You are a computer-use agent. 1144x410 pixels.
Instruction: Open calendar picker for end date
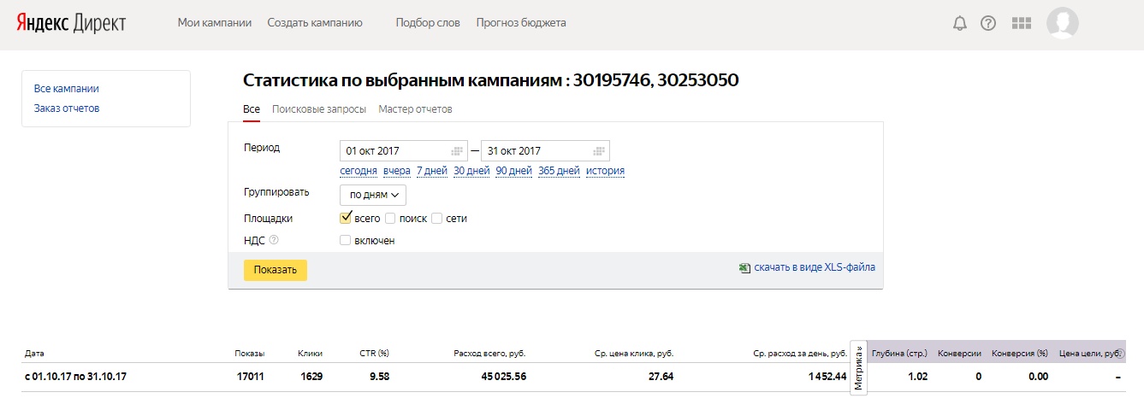pos(599,151)
